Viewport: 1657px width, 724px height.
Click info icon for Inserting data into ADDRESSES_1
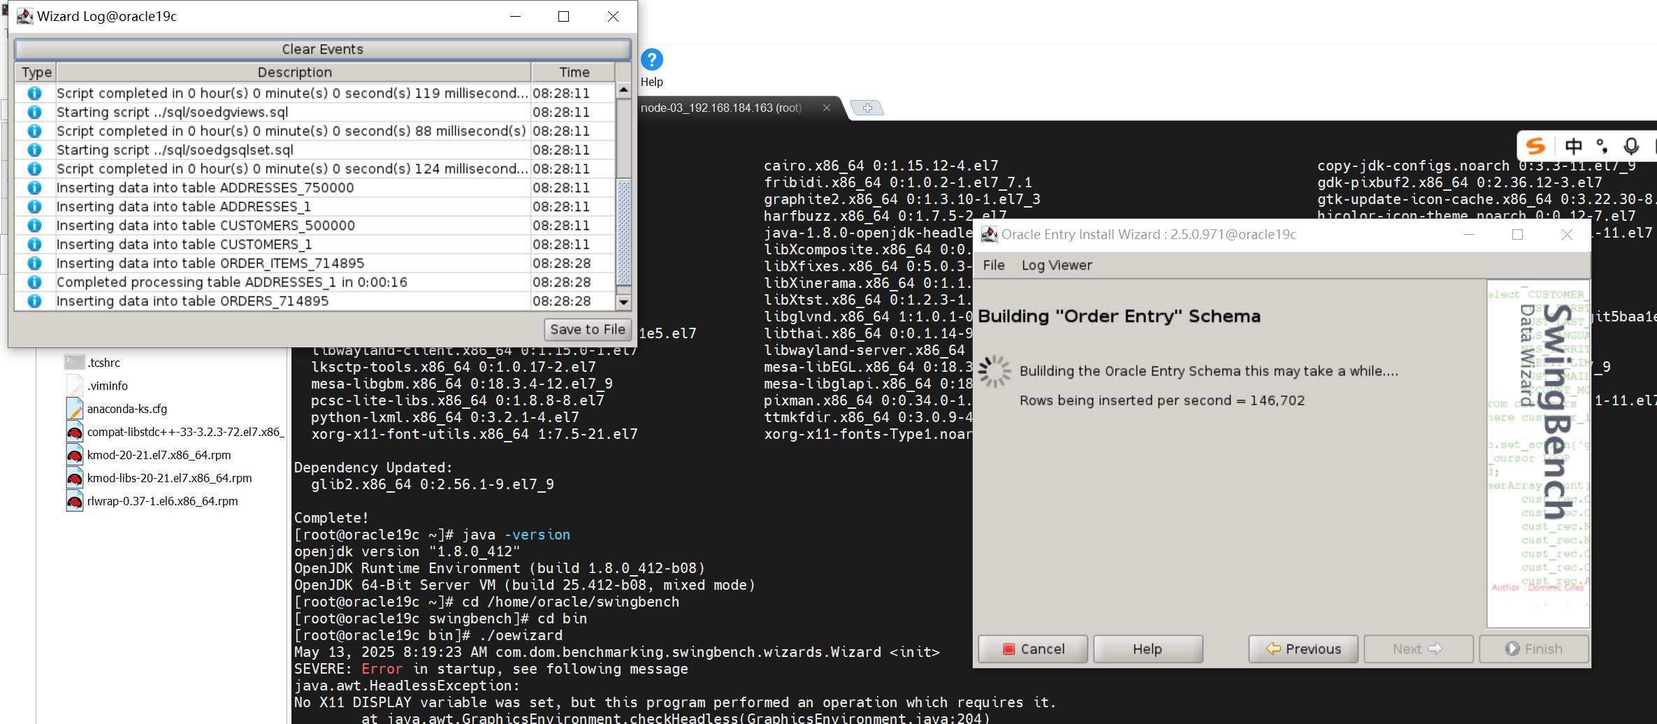pos(34,206)
